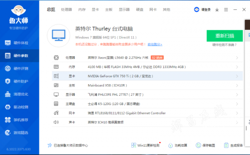
Task: Expand the 处理器 row chevron
Action: click(x=237, y=58)
